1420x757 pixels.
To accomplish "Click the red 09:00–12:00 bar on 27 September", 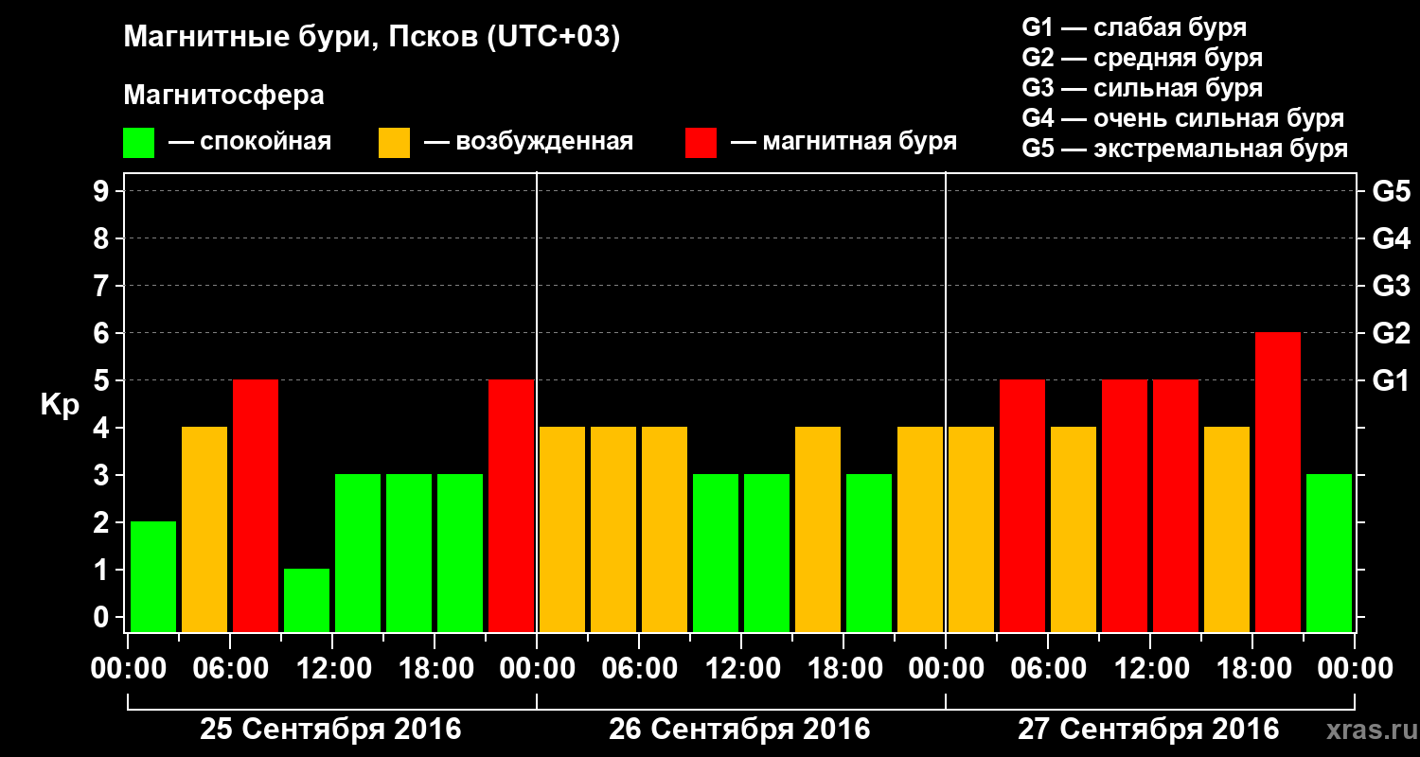I will (x=1125, y=505).
